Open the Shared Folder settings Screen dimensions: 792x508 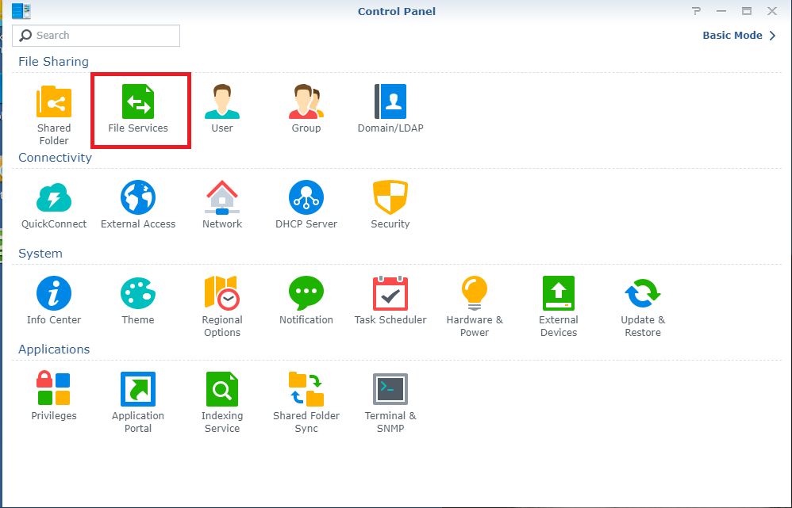pyautogui.click(x=54, y=103)
